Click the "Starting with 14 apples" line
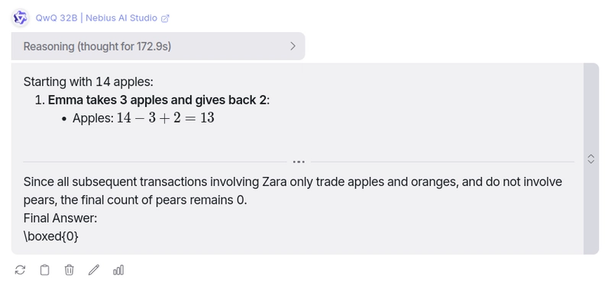Viewport: 611px width, 286px height. point(89,82)
